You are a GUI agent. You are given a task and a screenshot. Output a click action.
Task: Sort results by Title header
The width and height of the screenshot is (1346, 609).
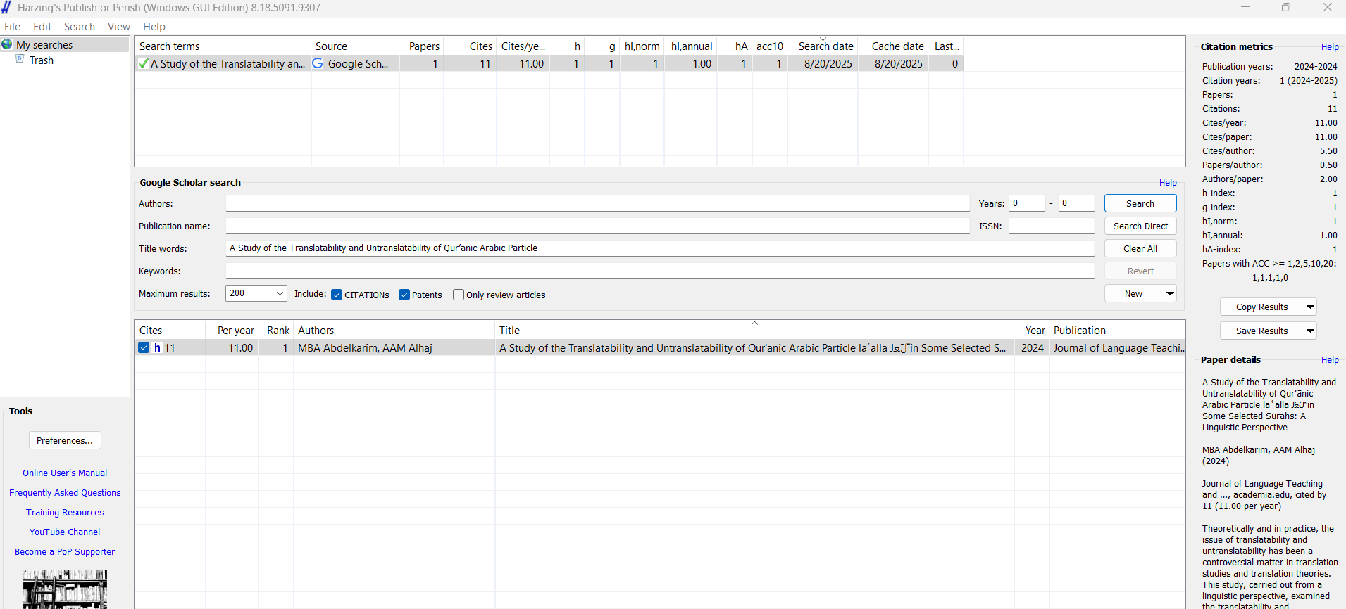[x=754, y=330]
